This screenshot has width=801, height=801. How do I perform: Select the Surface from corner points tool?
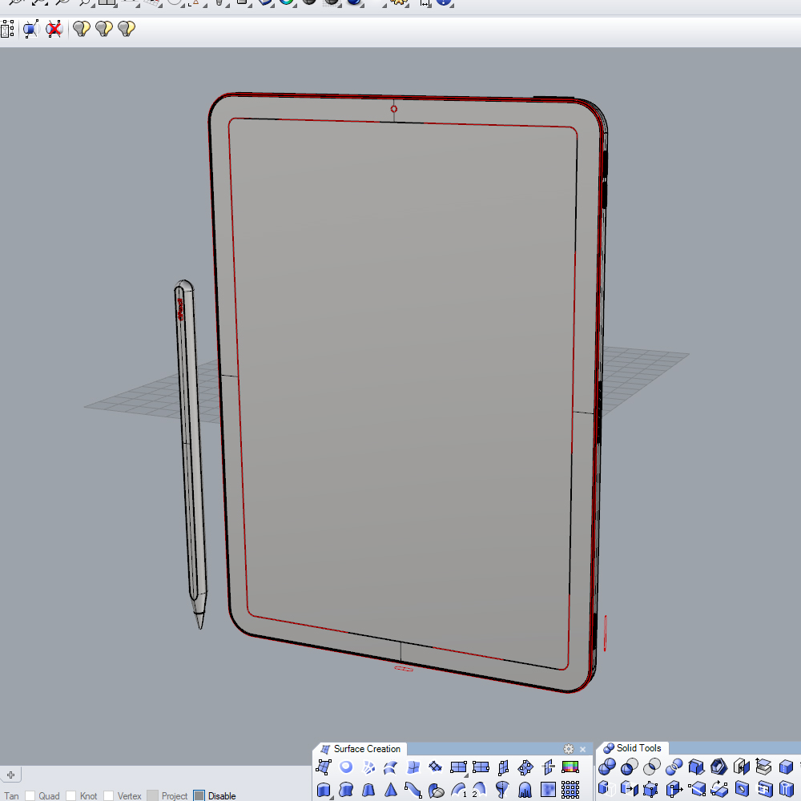pos(324,767)
